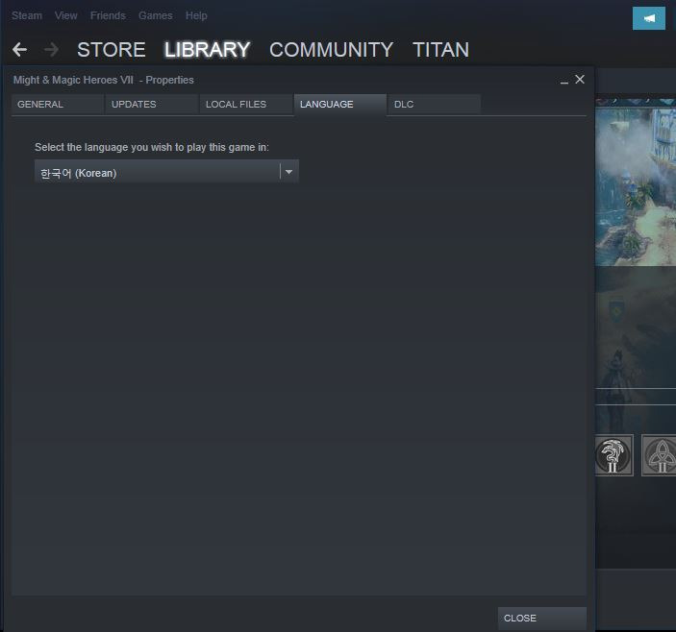Click the forward arrow navigation icon
Viewport: 676px width, 632px height.
[x=51, y=50]
